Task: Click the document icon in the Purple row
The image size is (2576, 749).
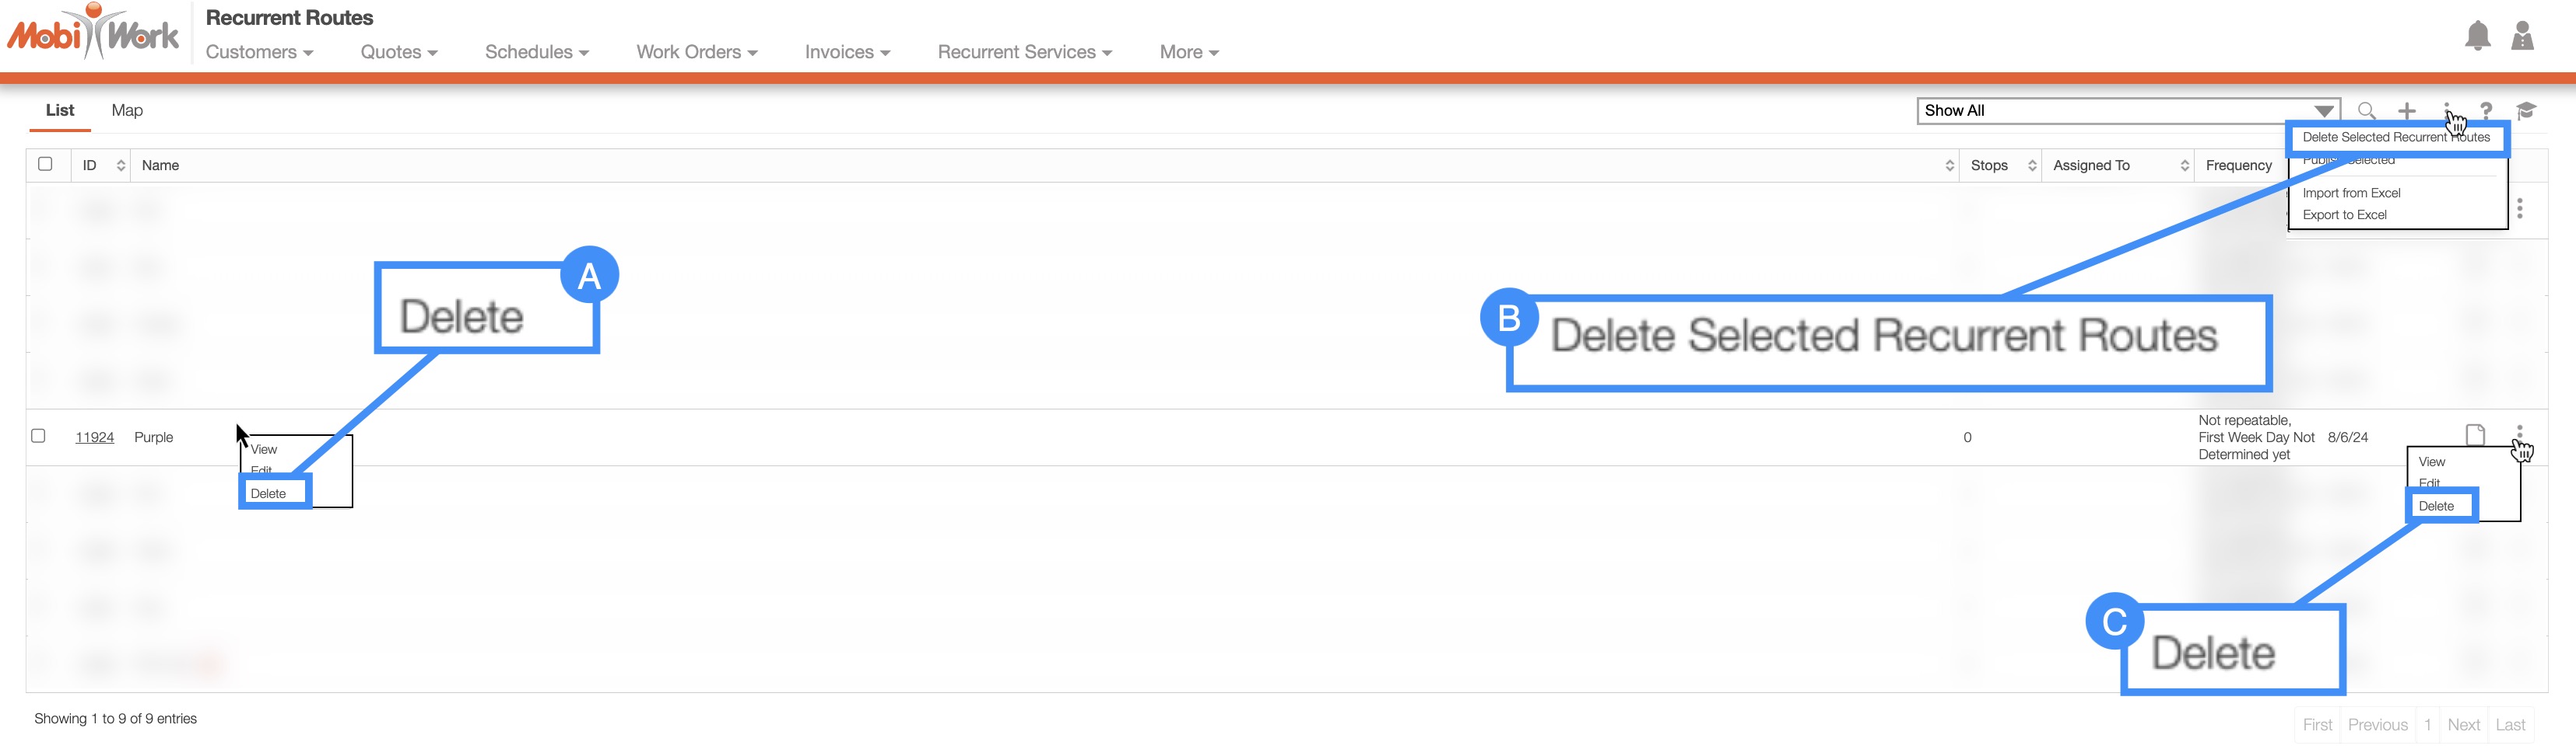Action: (x=2475, y=434)
